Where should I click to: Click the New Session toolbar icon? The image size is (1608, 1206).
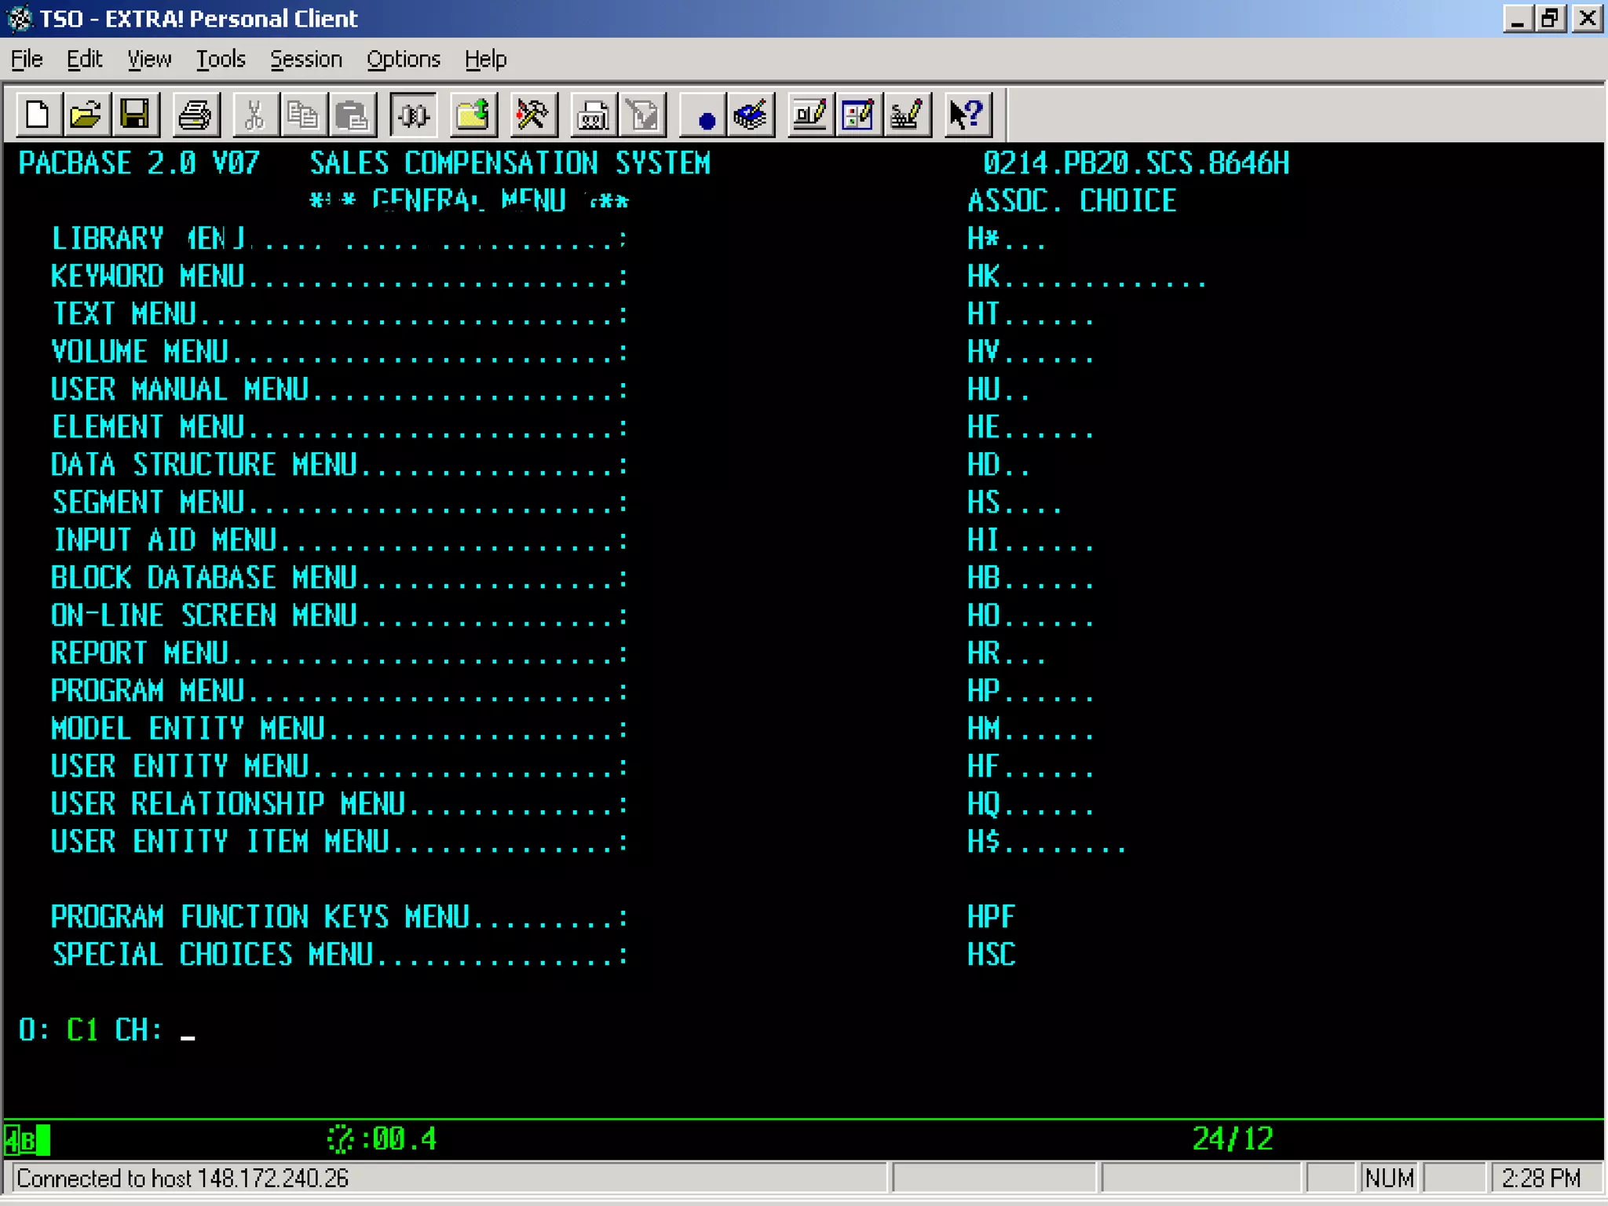click(38, 115)
